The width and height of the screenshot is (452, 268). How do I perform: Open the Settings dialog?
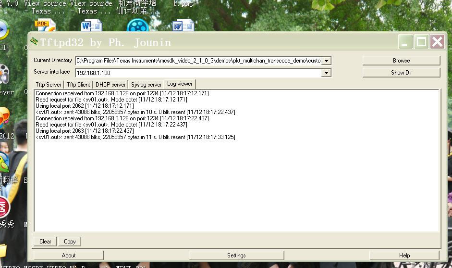click(x=236, y=255)
